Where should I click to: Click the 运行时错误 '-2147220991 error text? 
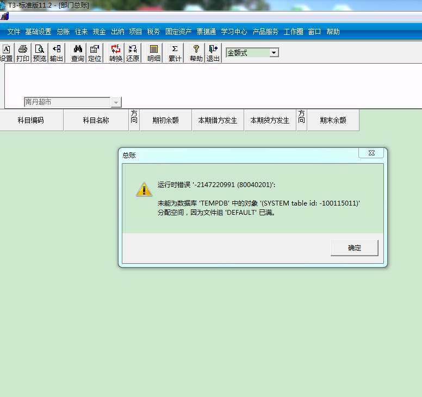tap(216, 185)
